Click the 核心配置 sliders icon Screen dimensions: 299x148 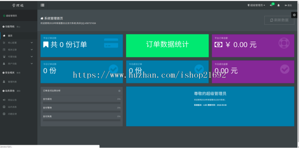tap(4, 43)
